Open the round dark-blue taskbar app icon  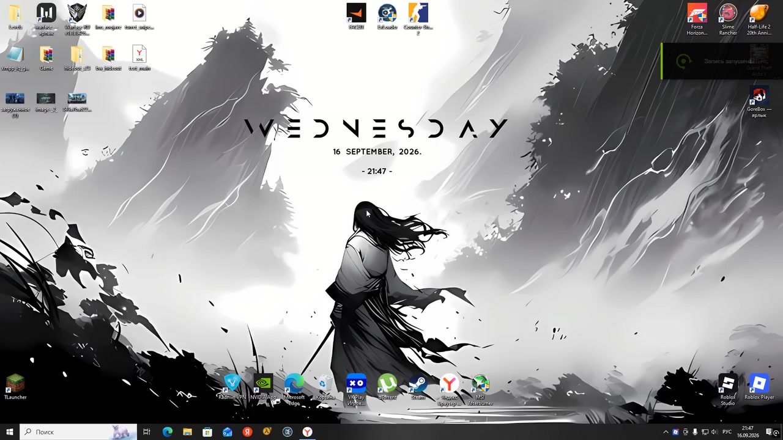click(x=288, y=432)
